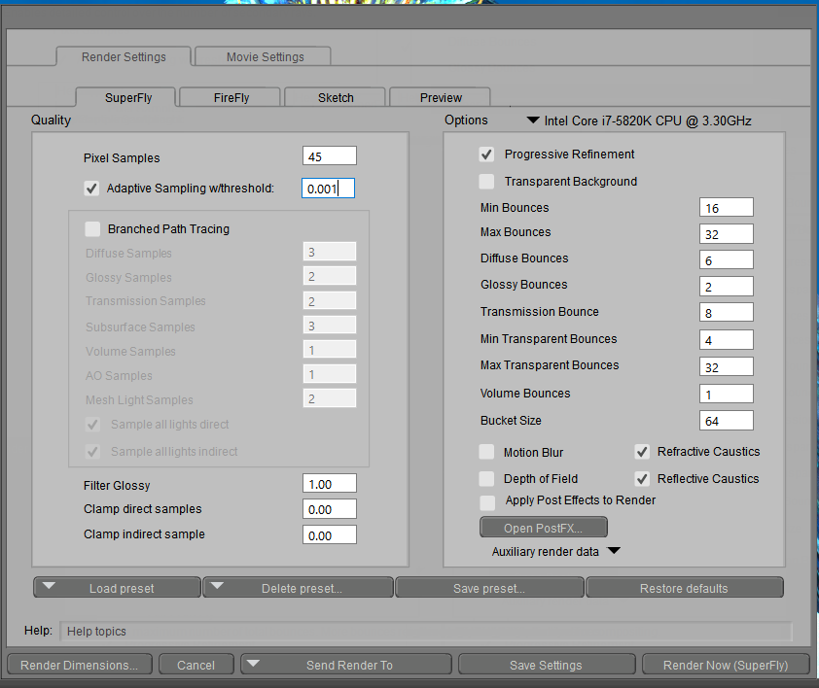Select the FireFly renderer tab
This screenshot has width=819, height=688.
pos(231,97)
